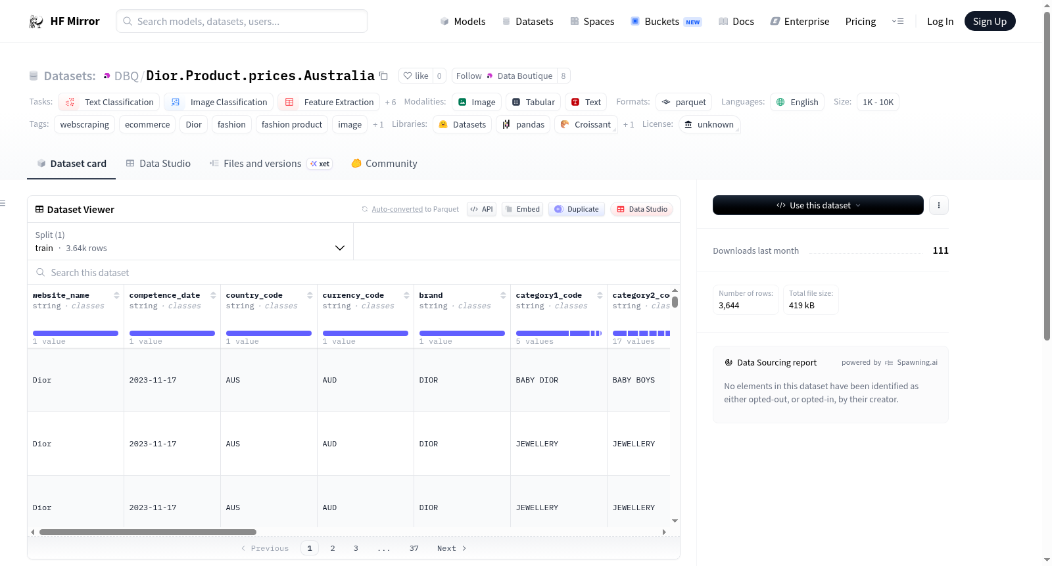Screen dimensions: 1052x566
Task: Open the three-dot menu beside Use this dataset
Action: 938,205
